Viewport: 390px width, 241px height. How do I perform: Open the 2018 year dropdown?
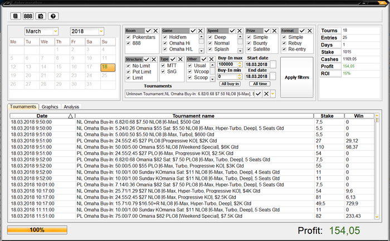click(x=101, y=31)
